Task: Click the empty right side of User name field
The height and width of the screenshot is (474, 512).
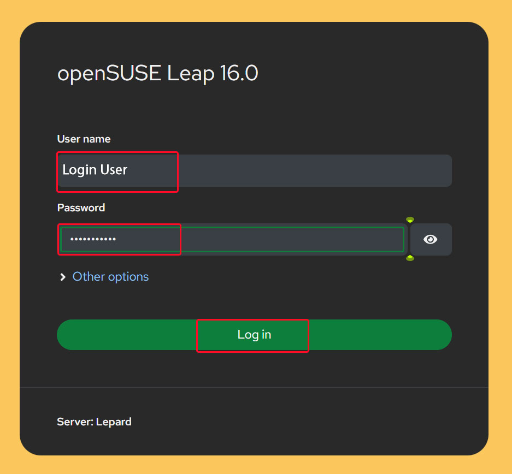Action: (355, 170)
